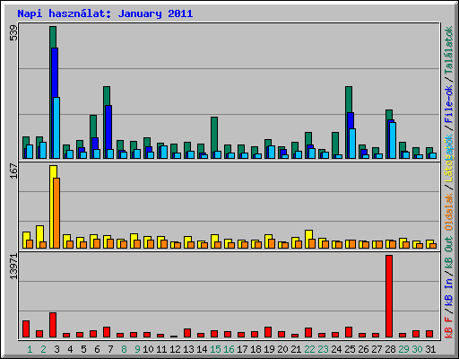Click the 'Találatok' legend label
This screenshot has height=359, width=459.
448,50
